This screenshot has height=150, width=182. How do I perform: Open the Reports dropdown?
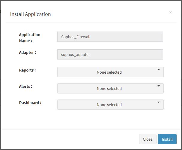pos(110,72)
